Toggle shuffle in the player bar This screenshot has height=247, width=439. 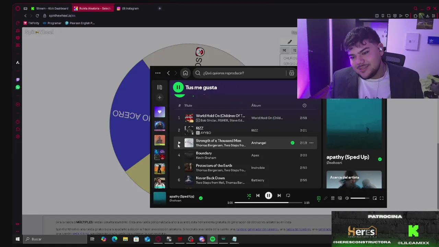tap(249, 196)
